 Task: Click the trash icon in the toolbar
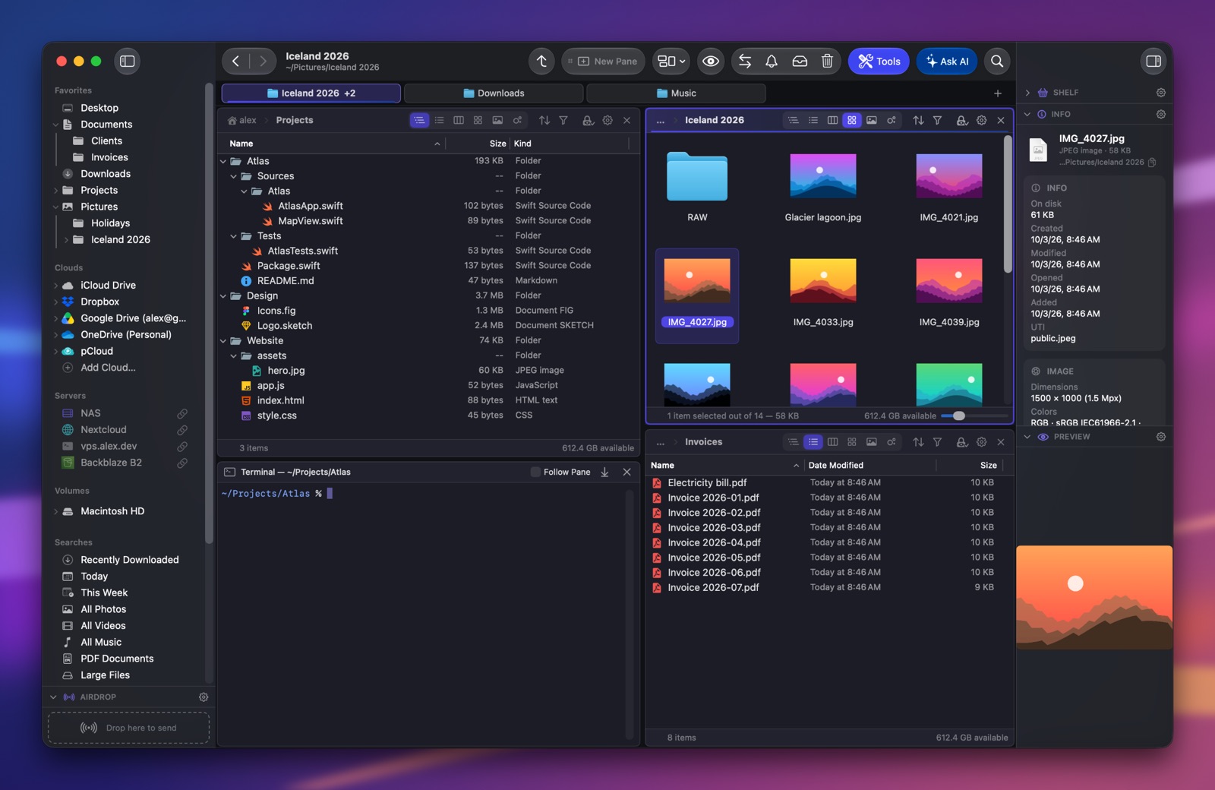pyautogui.click(x=827, y=62)
